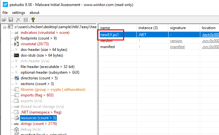Click the imports node icon
Screen dimensions: 219x135
pos(17,95)
